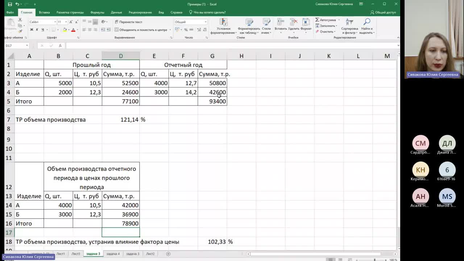This screenshot has height=261, width=464.
Task: Open the Общий number format dropdown
Action: (x=206, y=22)
